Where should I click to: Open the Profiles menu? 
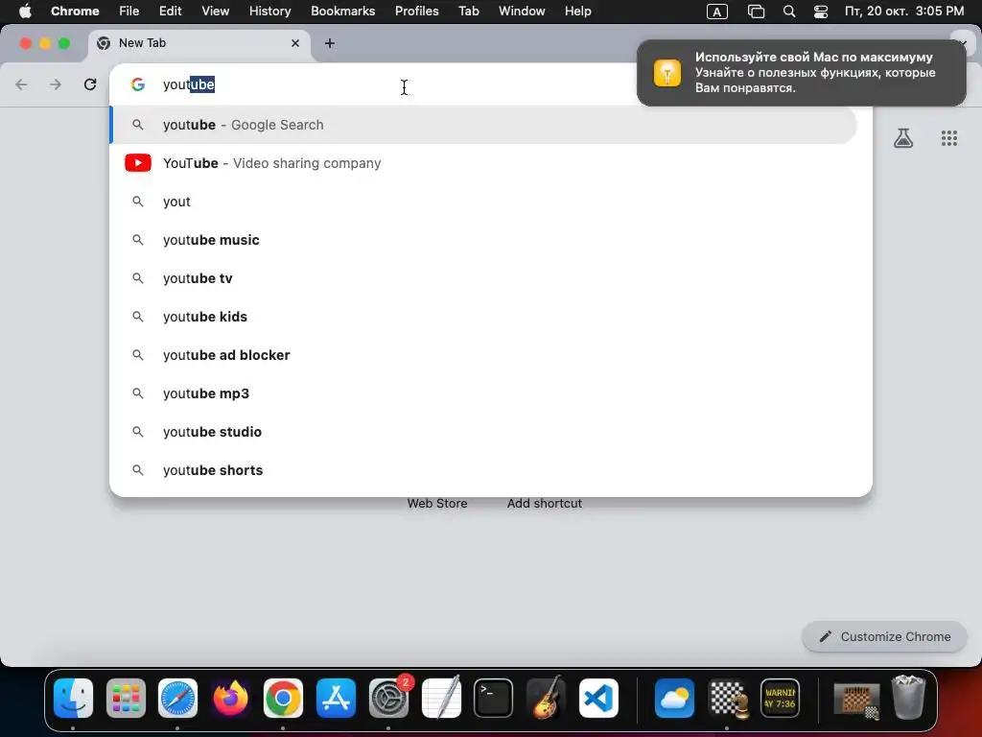click(x=416, y=12)
